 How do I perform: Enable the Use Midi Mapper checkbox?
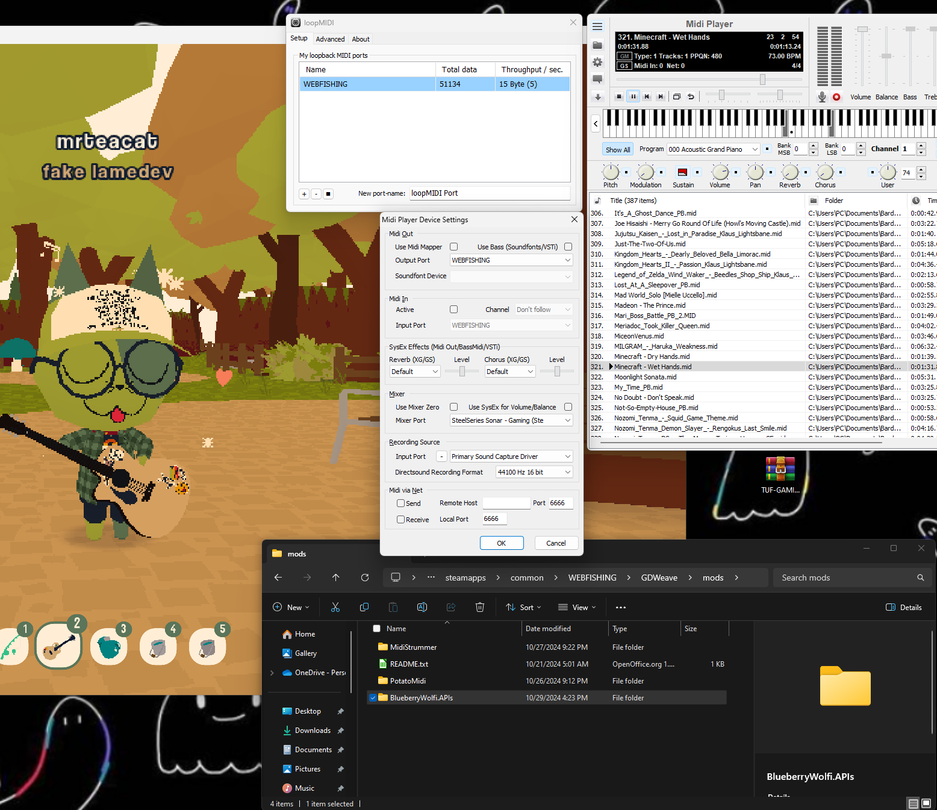click(454, 247)
